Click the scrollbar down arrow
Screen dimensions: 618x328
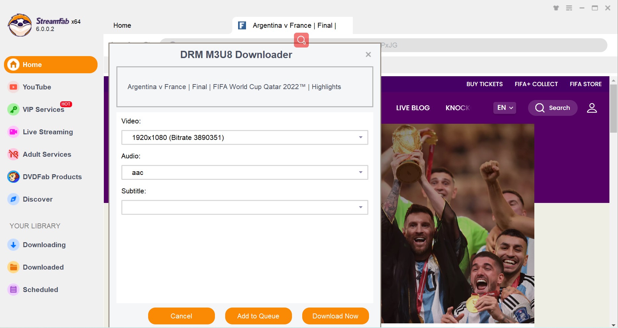point(613,325)
